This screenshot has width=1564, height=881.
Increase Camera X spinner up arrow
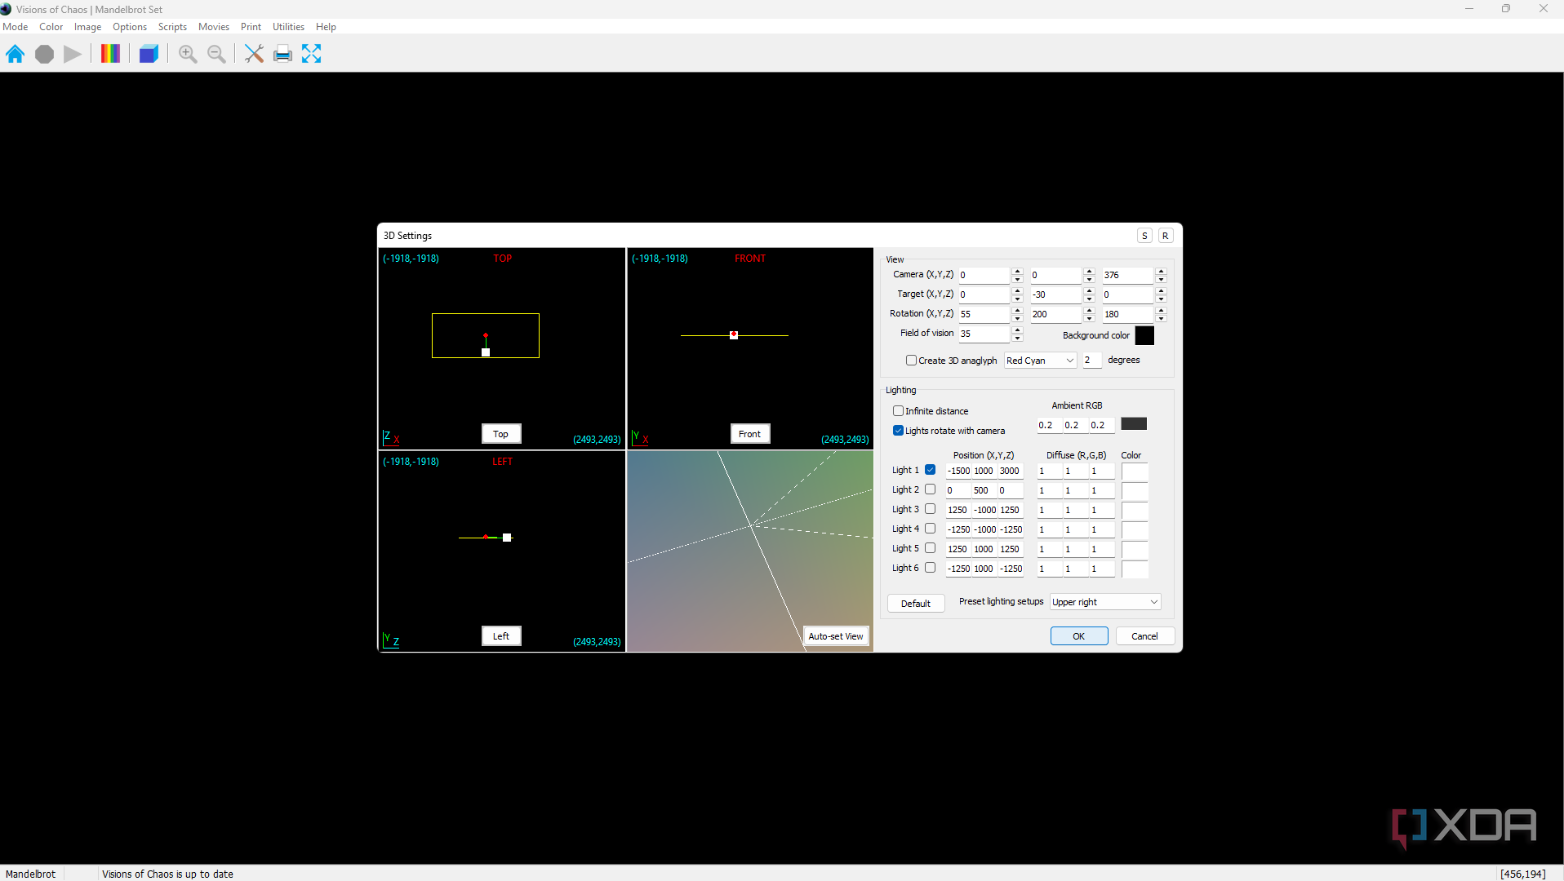(1017, 271)
